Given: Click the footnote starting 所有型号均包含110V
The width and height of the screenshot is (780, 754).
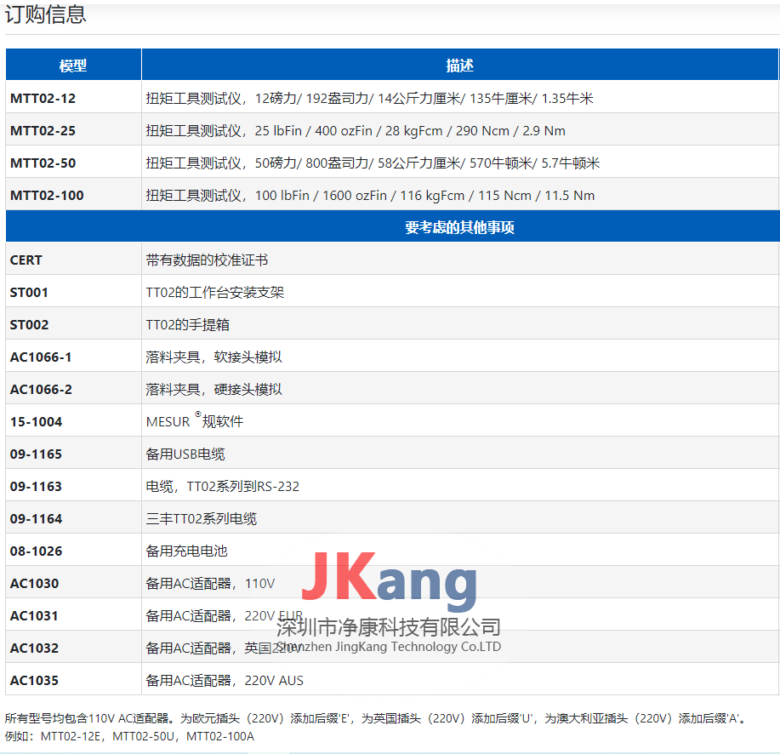Looking at the screenshot, I should (376, 718).
